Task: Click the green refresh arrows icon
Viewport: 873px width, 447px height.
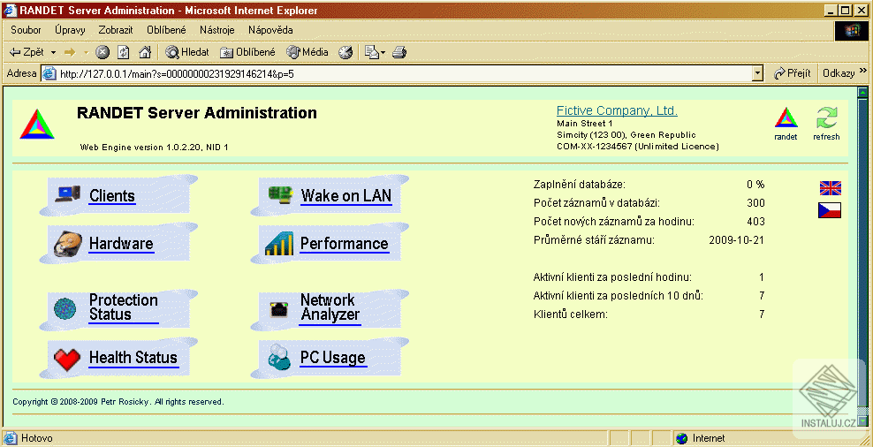Action: 827,118
